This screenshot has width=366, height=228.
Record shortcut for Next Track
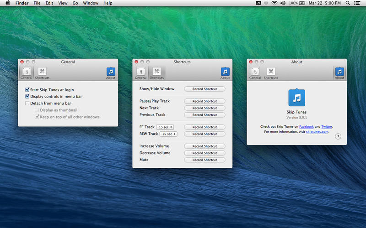click(x=205, y=108)
